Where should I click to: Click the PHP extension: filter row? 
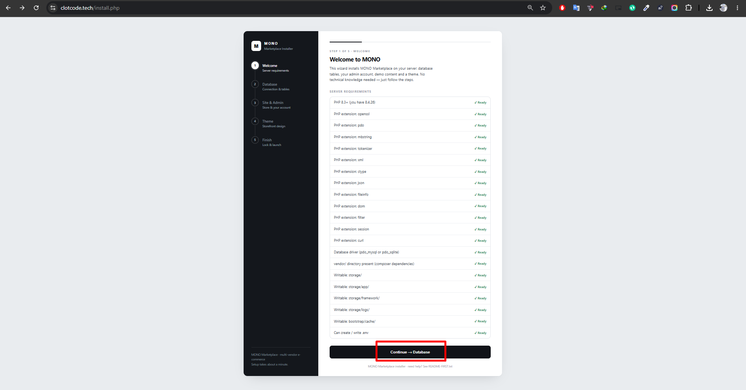(x=410, y=218)
